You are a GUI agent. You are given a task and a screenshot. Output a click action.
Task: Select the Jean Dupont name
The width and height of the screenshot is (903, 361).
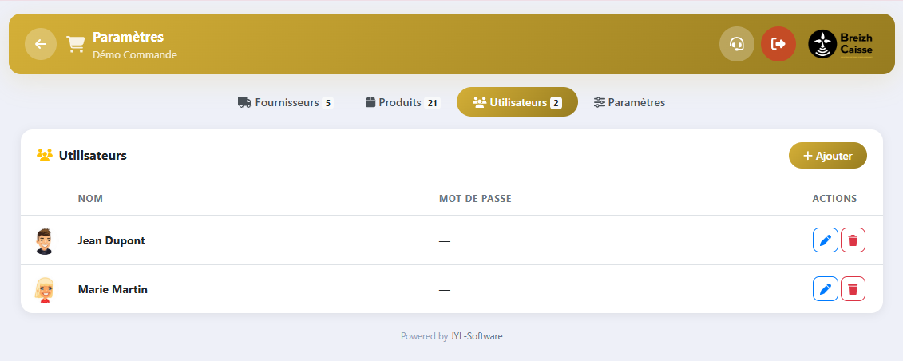(x=111, y=240)
